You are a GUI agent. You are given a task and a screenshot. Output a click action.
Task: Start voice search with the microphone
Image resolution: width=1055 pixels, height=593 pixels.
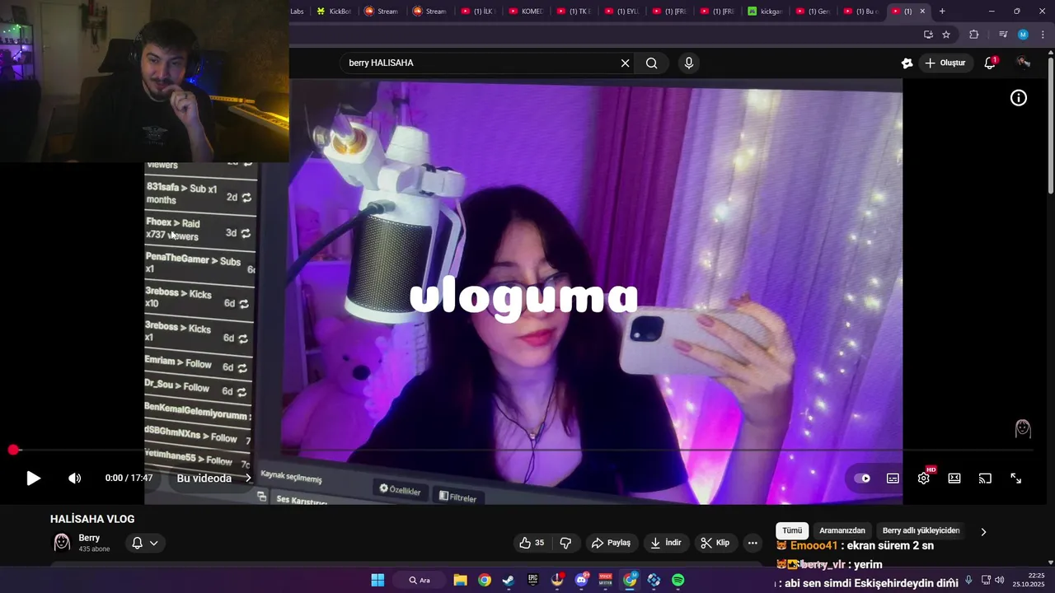coord(689,63)
